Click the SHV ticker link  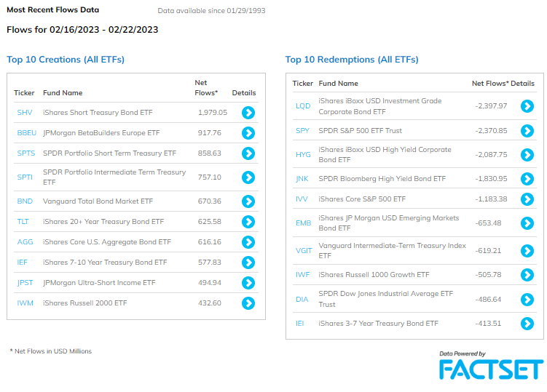click(25, 113)
